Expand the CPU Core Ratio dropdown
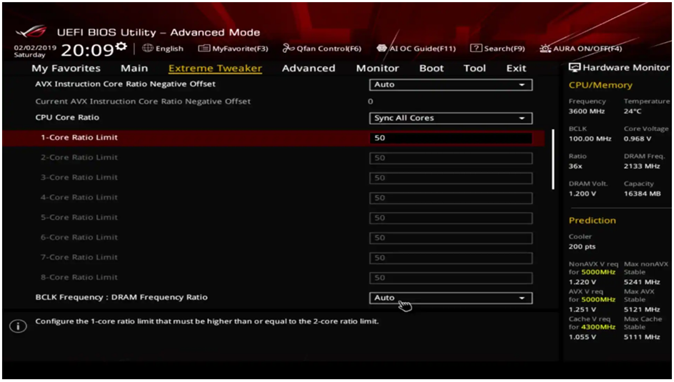 451,118
